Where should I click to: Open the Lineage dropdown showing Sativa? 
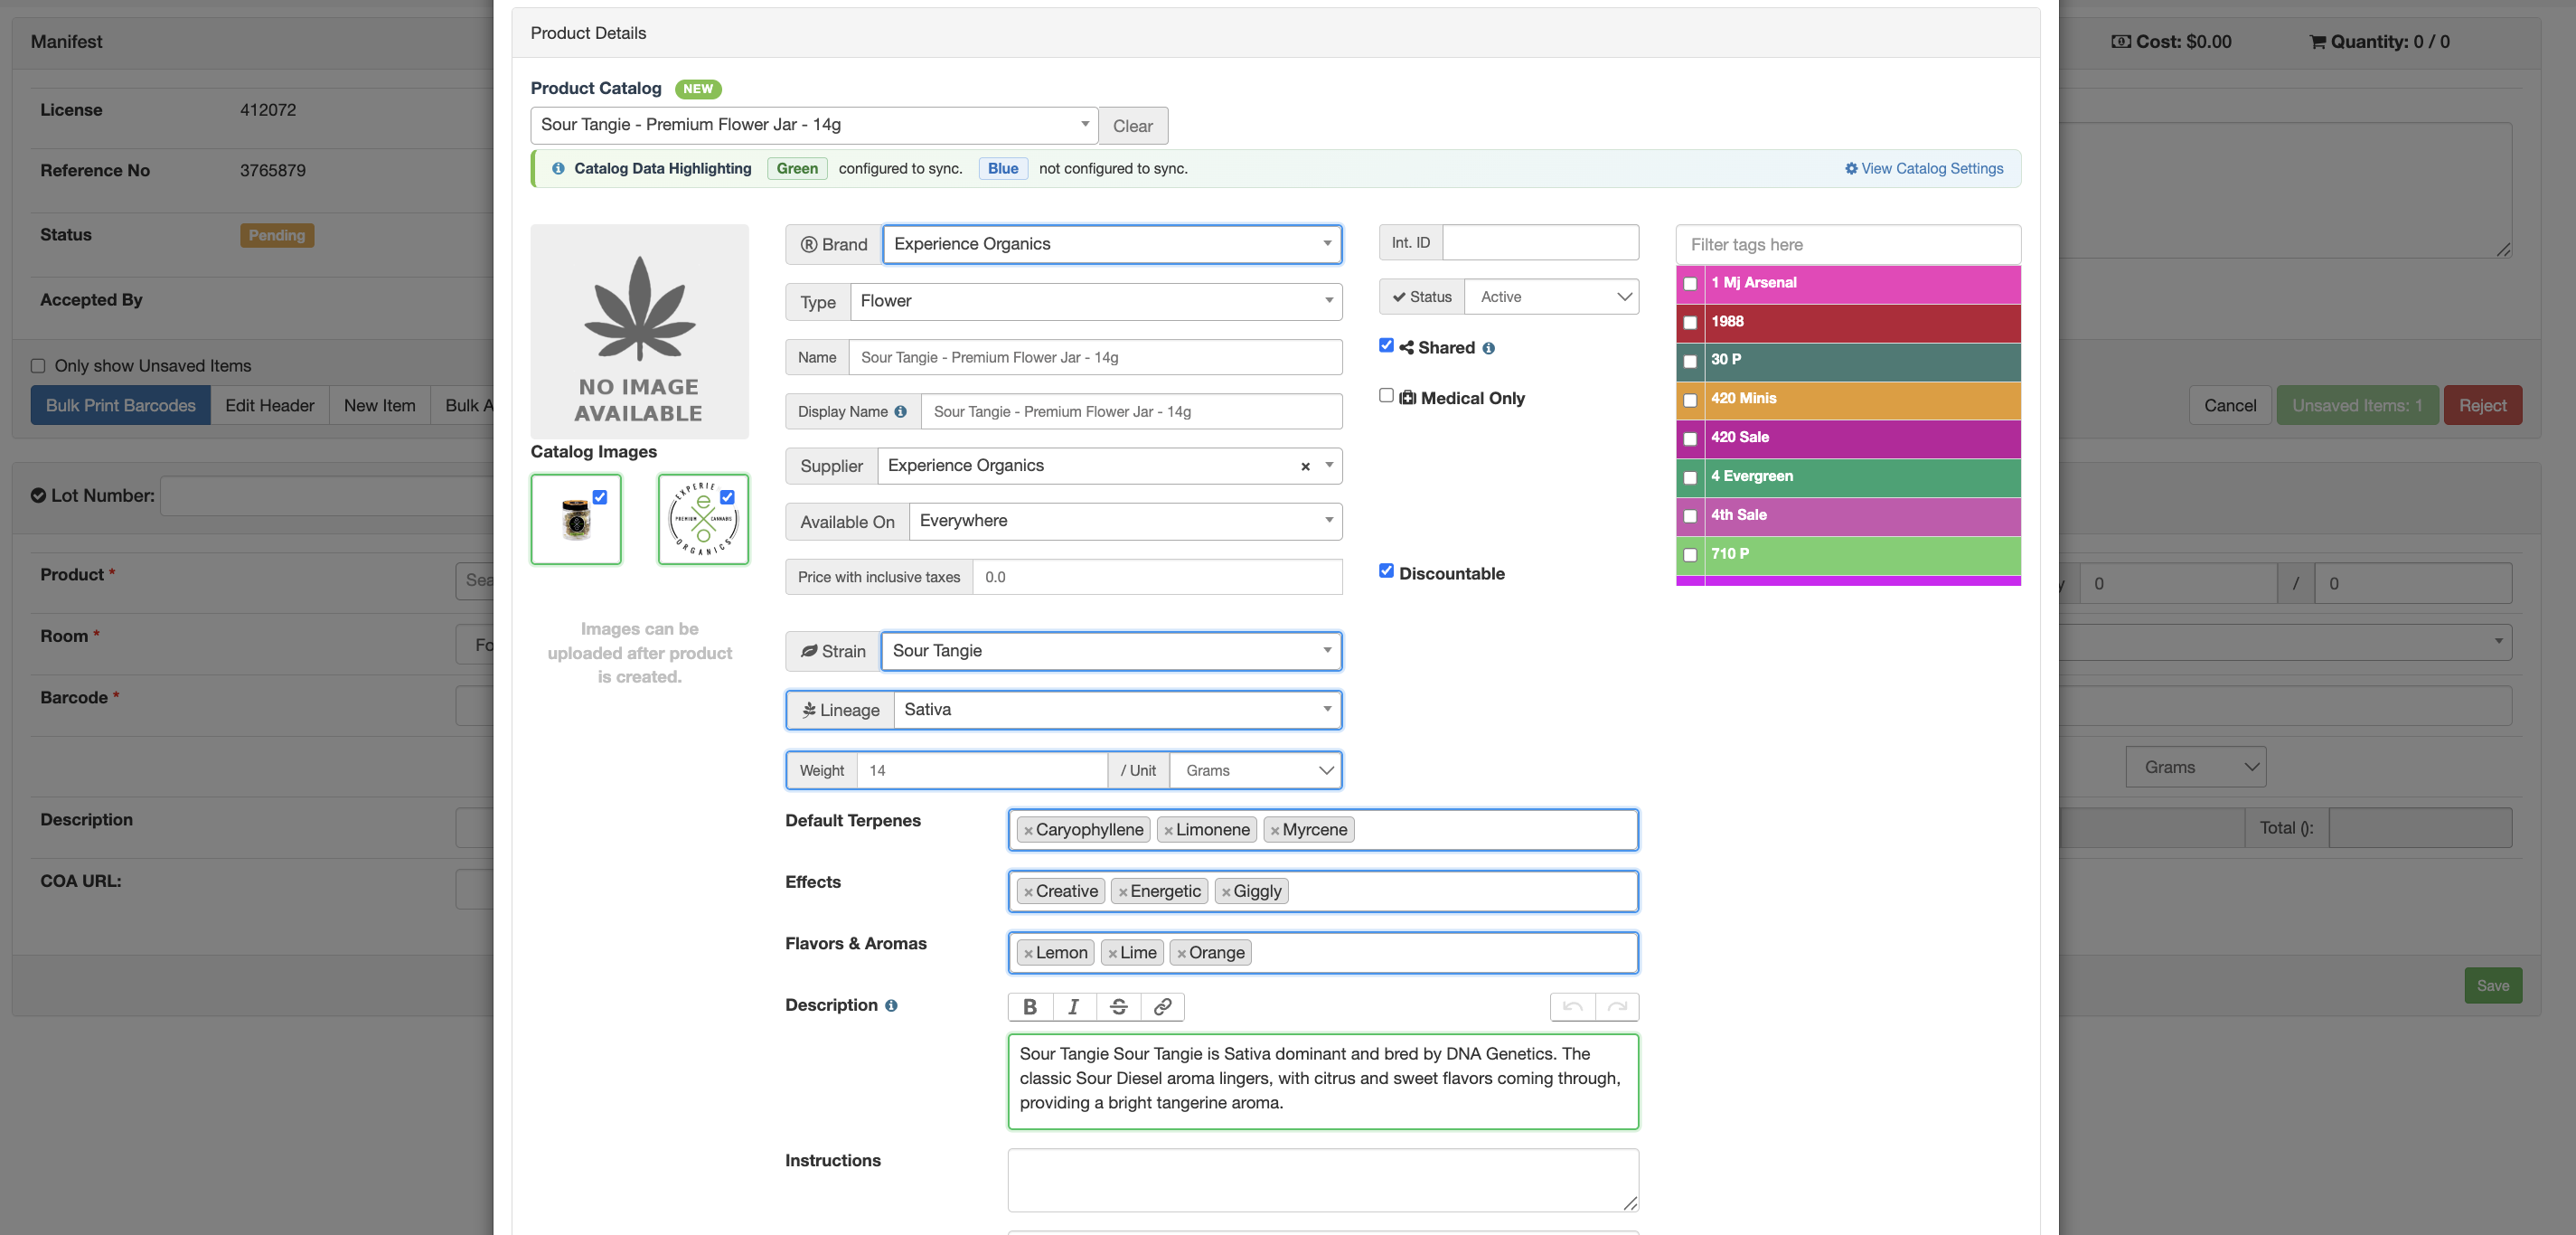tap(1117, 710)
